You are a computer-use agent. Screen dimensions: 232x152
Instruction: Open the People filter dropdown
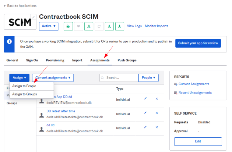pos(148,78)
